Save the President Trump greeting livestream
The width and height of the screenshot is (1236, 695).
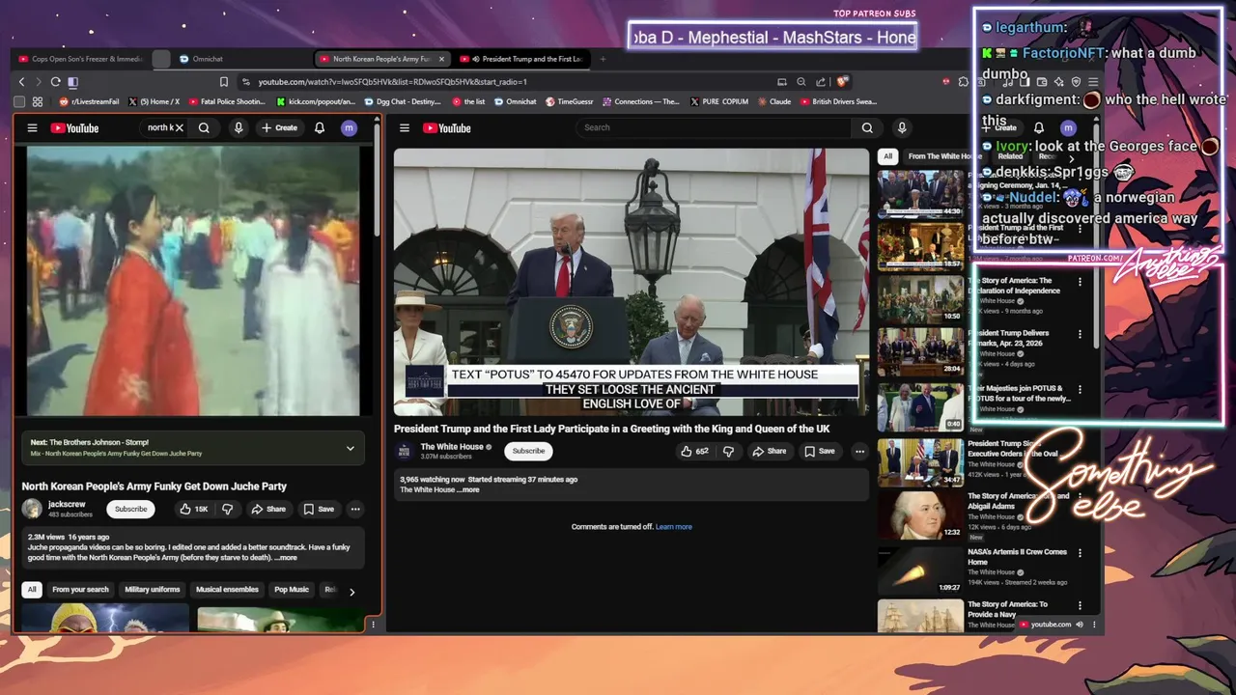click(x=820, y=451)
